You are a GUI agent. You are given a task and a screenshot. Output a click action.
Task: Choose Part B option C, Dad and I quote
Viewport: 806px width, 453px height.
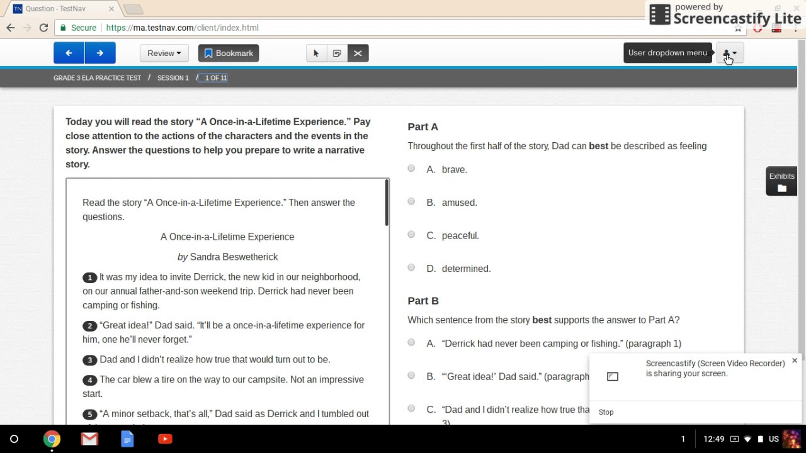tap(411, 408)
